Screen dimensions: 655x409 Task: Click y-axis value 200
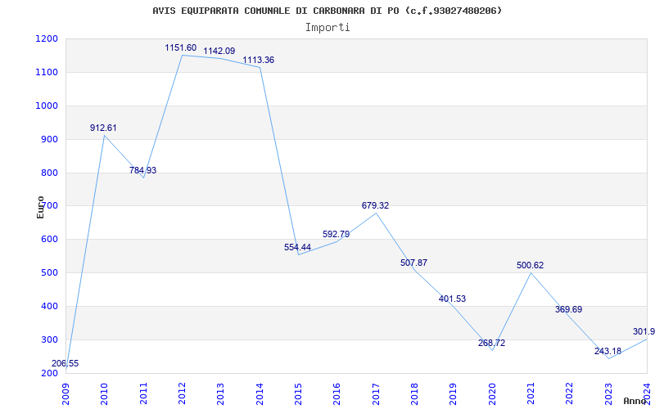(50, 373)
